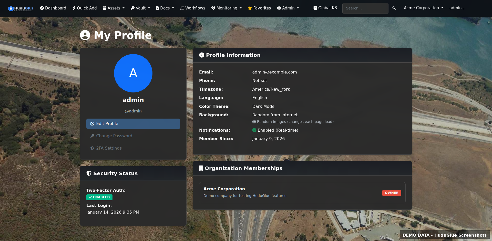Select the January 9, 2026 member date
Image resolution: width=492 pixels, height=241 pixels.
point(268,139)
